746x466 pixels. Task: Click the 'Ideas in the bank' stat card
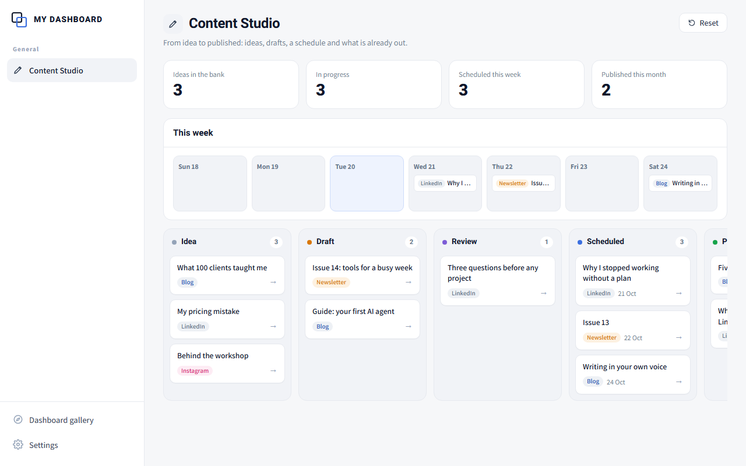pos(231,84)
